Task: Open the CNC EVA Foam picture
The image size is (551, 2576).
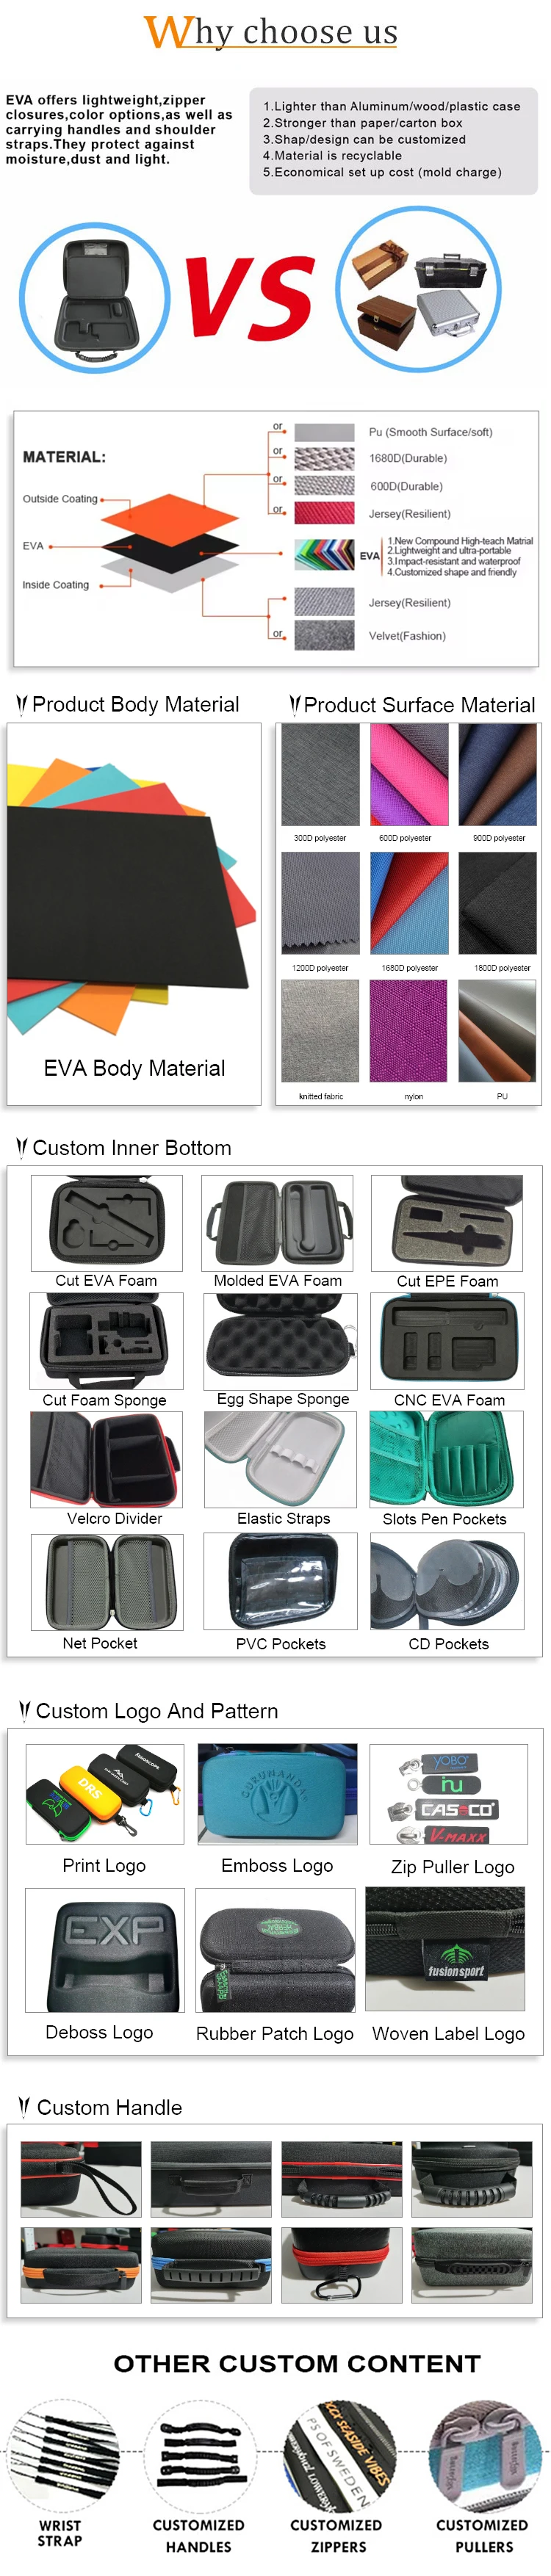Action: [x=447, y=1341]
